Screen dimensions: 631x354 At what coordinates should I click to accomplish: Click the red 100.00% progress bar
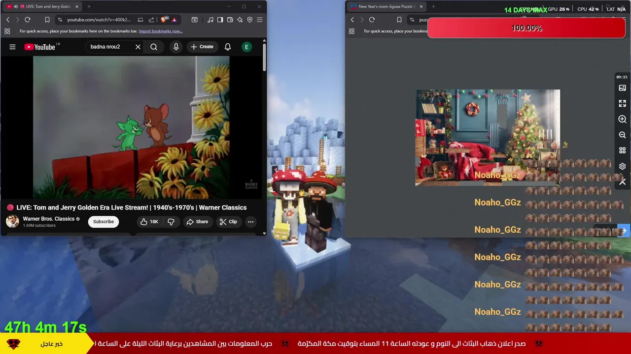[526, 28]
